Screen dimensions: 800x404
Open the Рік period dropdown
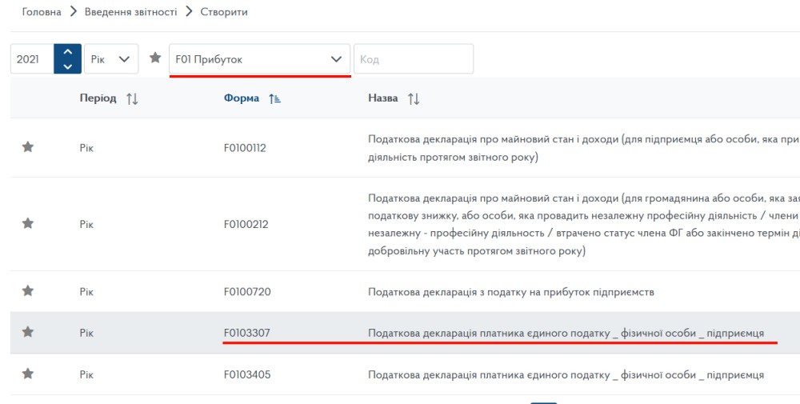(110, 59)
